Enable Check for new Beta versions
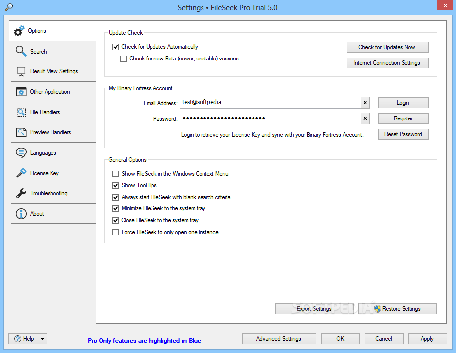This screenshot has width=456, height=353. click(124, 59)
